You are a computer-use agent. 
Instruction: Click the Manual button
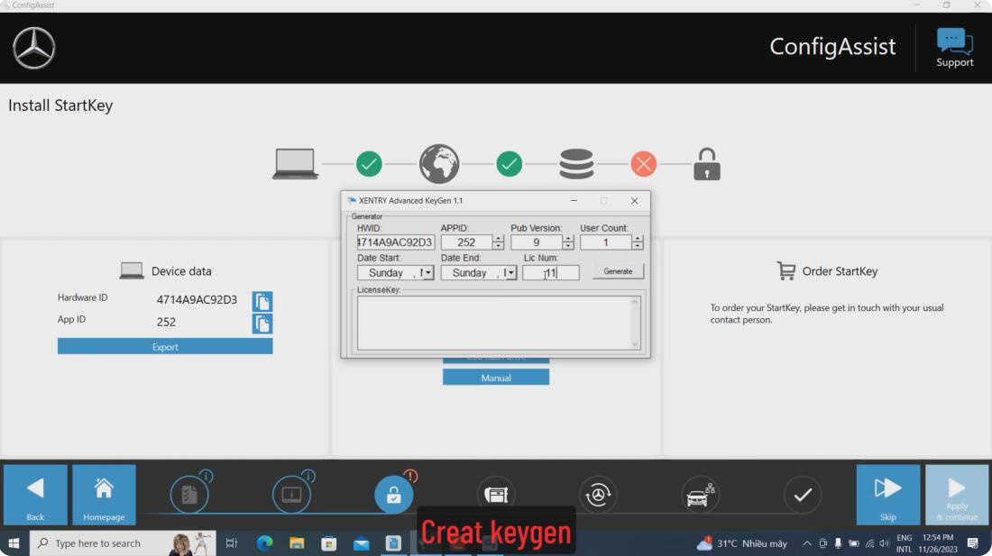click(496, 378)
